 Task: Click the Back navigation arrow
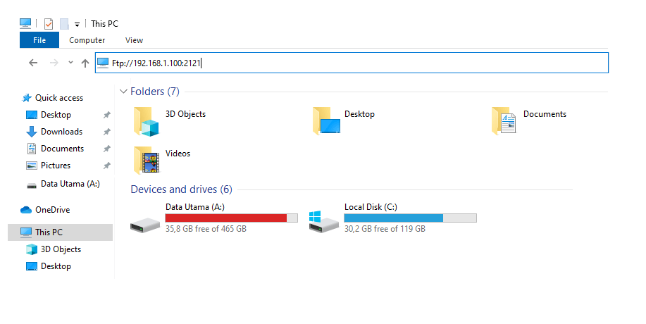click(33, 63)
